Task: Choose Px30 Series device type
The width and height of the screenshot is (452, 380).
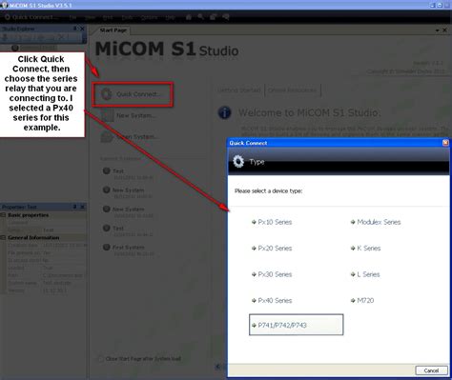Action: tap(272, 274)
